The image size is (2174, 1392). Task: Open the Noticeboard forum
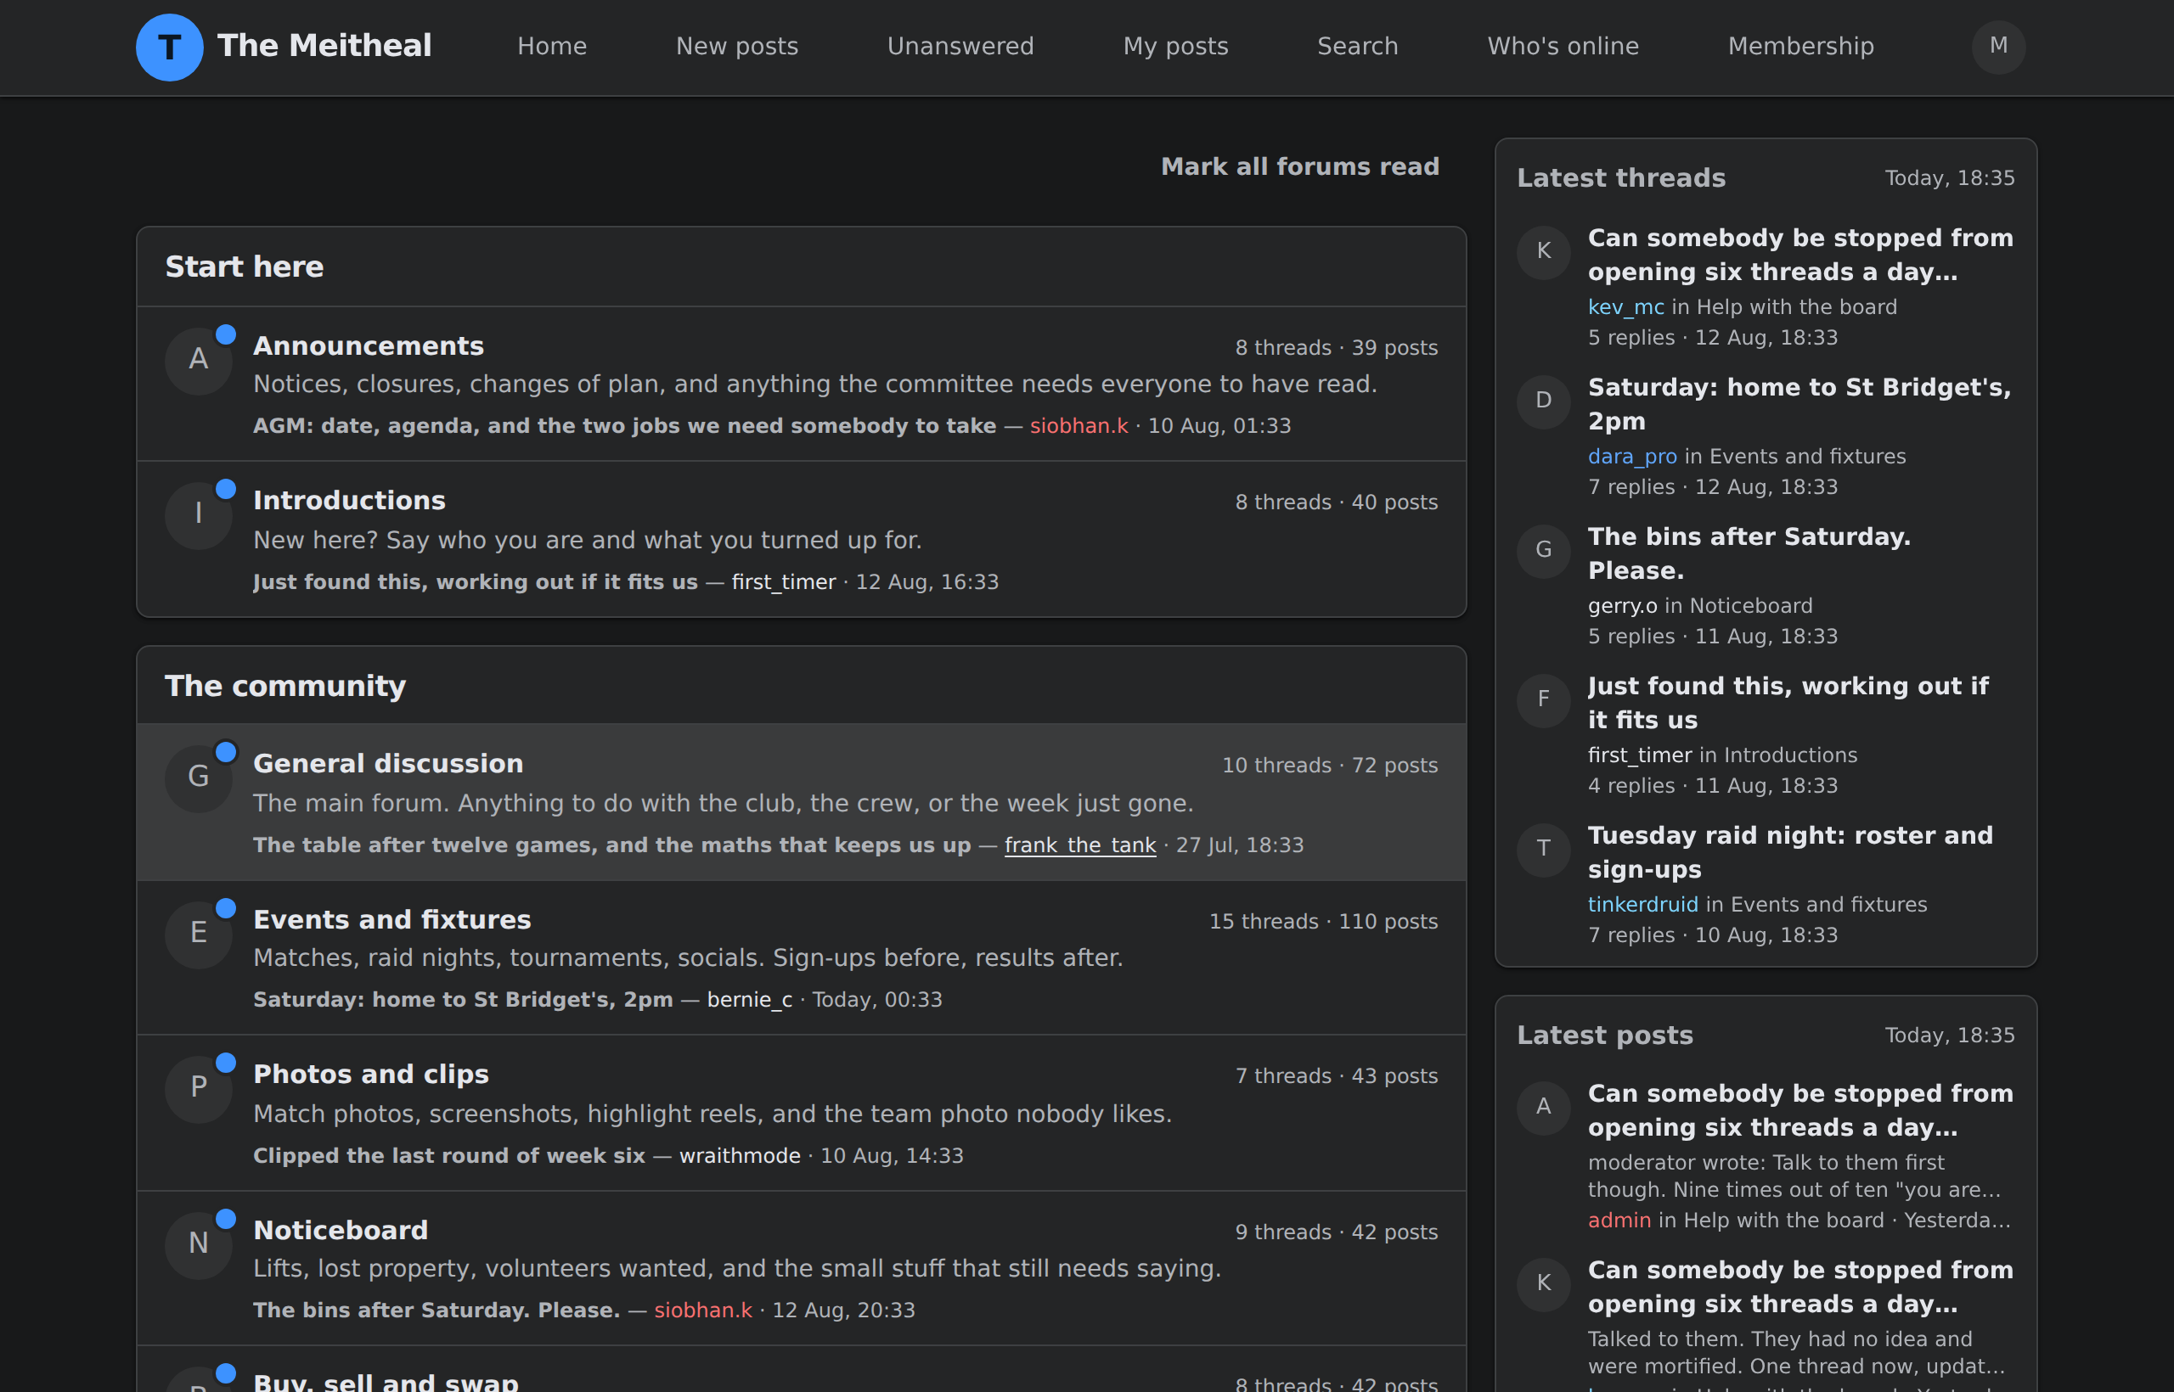click(x=340, y=1230)
